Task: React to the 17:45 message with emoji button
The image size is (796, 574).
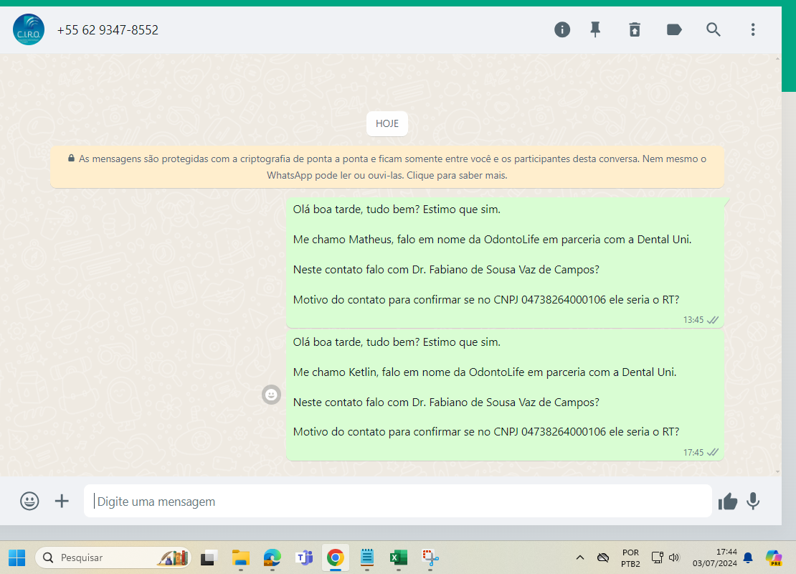Action: click(271, 394)
